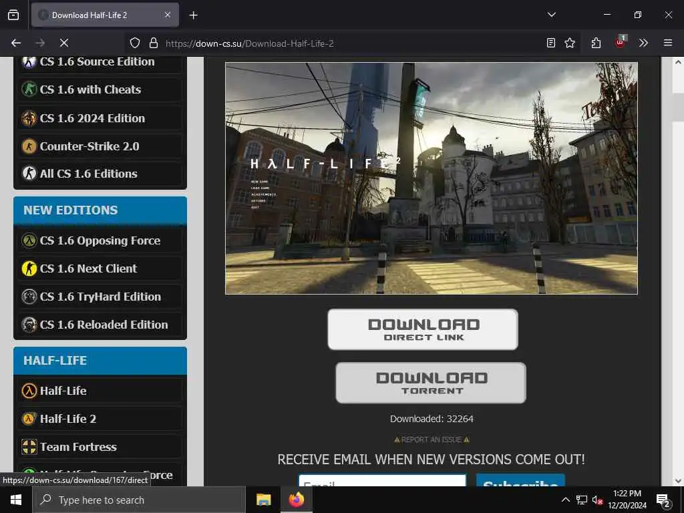This screenshot has height=513, width=684.
Task: Focus the Email subscription input field
Action: click(383, 481)
